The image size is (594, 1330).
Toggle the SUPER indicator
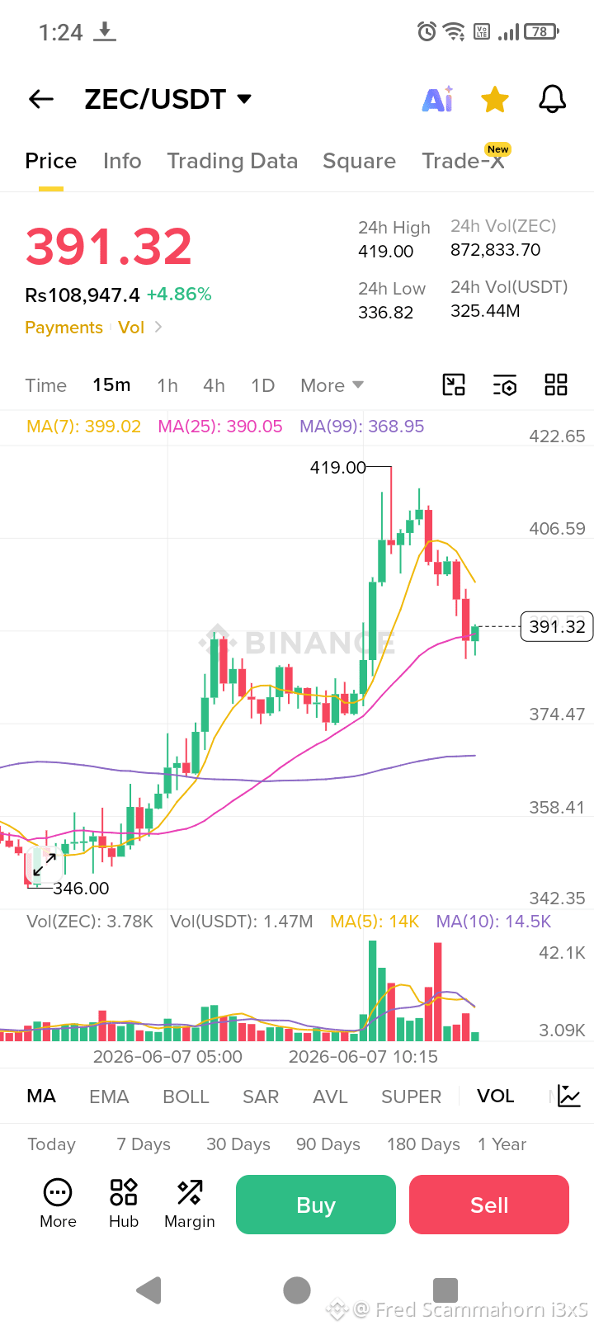pyautogui.click(x=411, y=1097)
